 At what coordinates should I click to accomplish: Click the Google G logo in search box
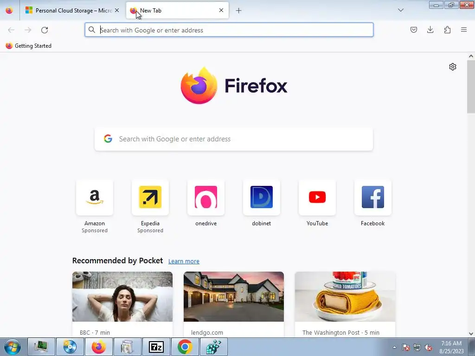point(108,139)
